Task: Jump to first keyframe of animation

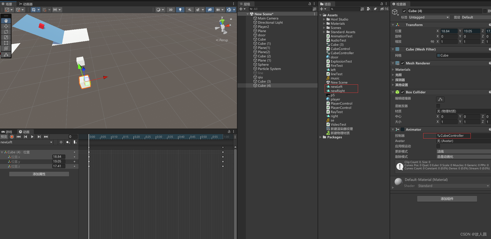Action: pyautogui.click(x=19, y=137)
